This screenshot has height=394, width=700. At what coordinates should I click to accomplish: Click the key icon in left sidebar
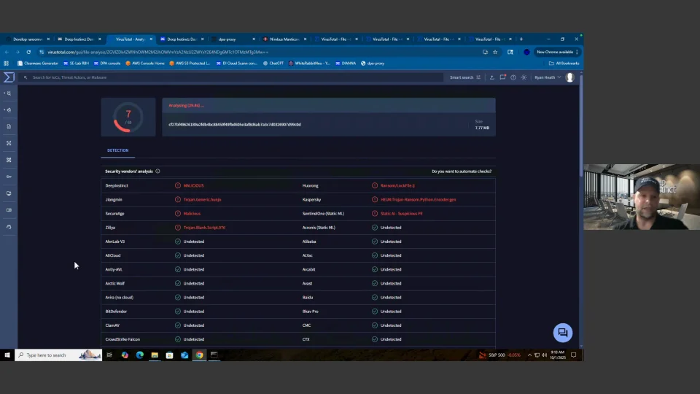pyautogui.click(x=9, y=177)
